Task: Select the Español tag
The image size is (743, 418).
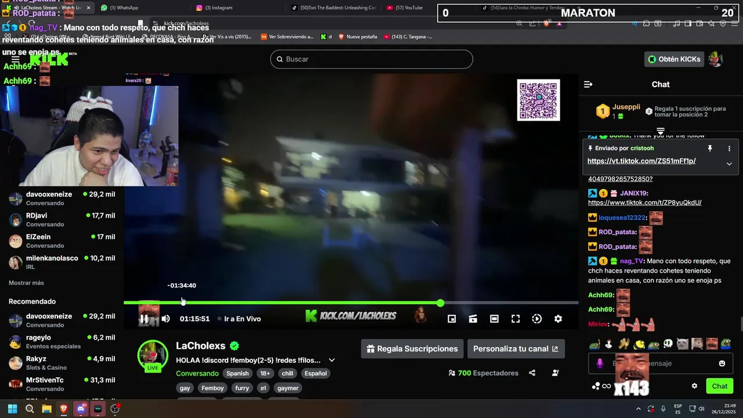Action: coord(316,373)
